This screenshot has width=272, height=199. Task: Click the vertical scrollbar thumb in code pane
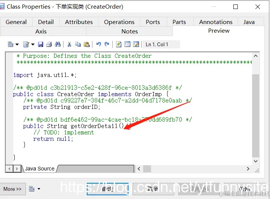(255, 116)
